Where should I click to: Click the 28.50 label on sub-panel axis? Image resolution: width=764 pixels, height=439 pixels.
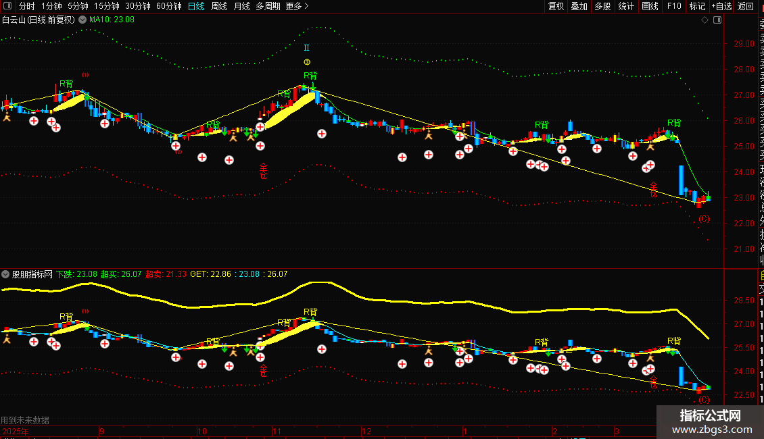pyautogui.click(x=744, y=301)
